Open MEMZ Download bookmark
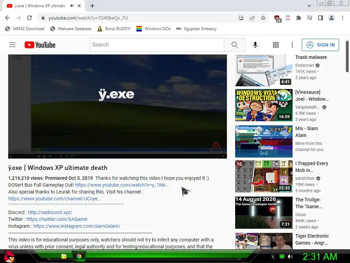Viewport: 350px width, 263px height. pos(25,29)
